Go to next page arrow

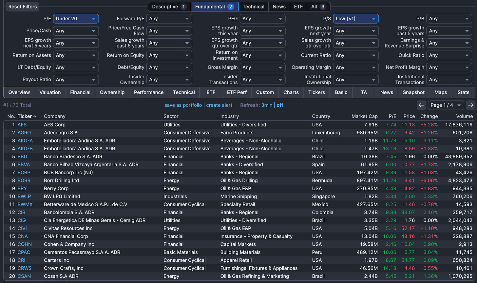click(470, 105)
